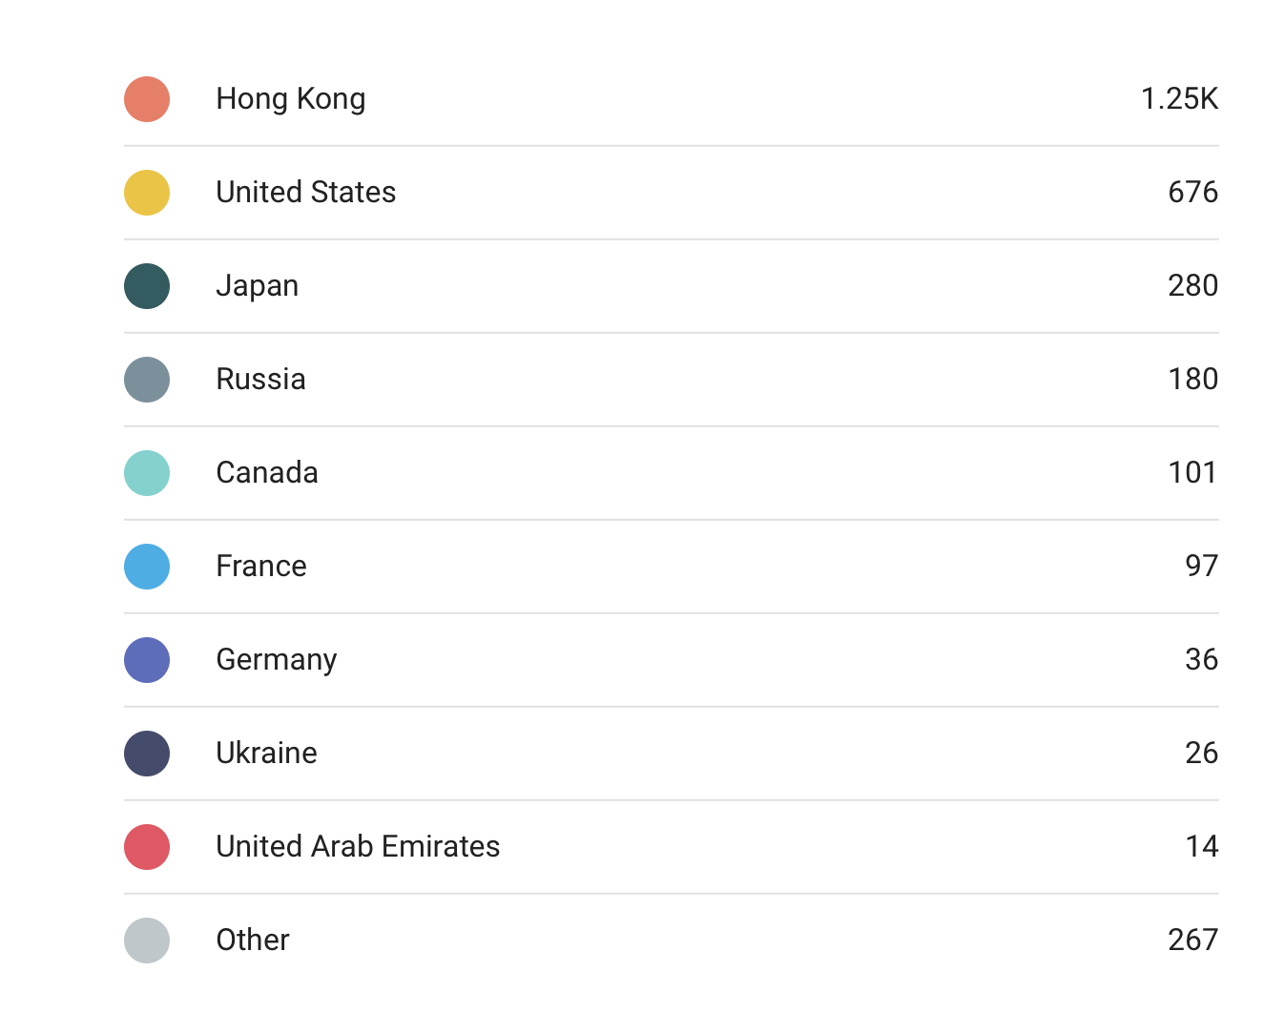
Task: Click the Russia legend label
Action: tap(261, 380)
